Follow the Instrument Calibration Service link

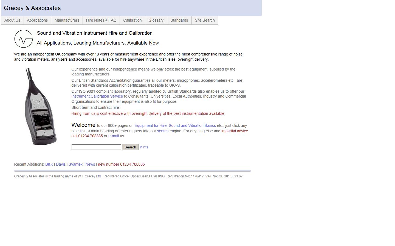97,96
